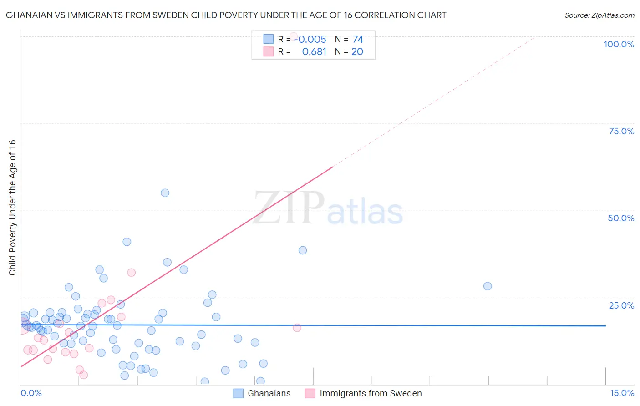Click the pink outlier point near 16%
640x406 pixels.
(x=297, y=328)
